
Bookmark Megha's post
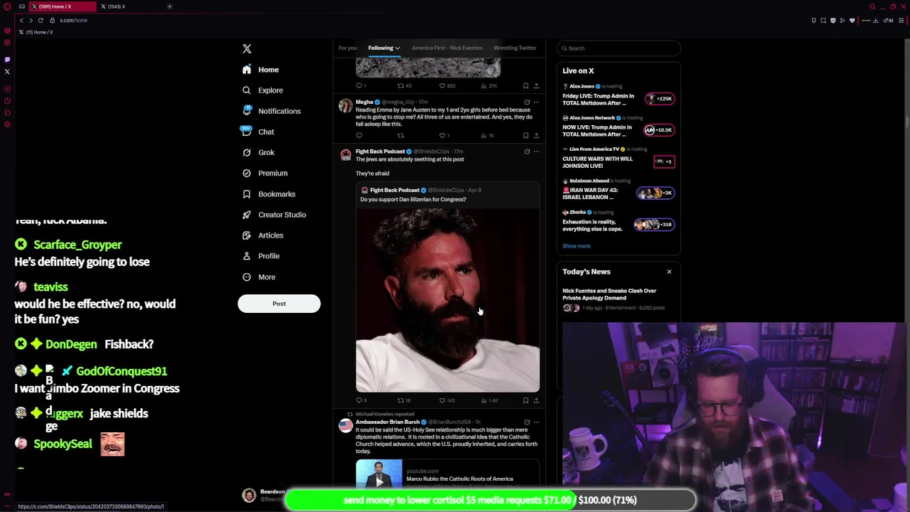pos(526,135)
